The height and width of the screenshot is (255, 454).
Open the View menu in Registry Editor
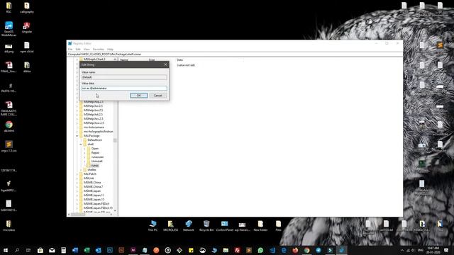pyautogui.click(x=87, y=50)
